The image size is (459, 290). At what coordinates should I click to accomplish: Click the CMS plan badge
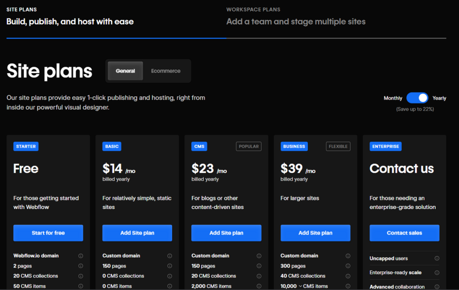coord(199,146)
